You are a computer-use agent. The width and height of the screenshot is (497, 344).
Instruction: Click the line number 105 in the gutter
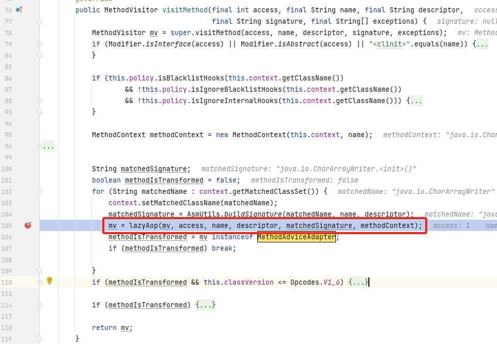coord(7,225)
